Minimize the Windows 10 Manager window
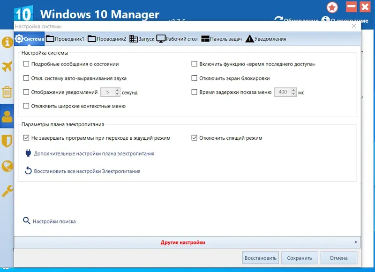 coord(351,7)
